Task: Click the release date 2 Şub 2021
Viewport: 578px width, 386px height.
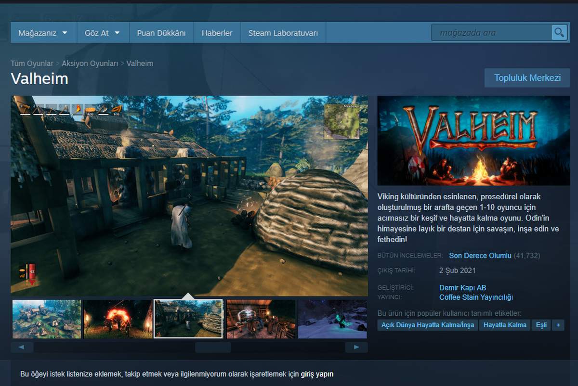Action: pyautogui.click(x=458, y=270)
